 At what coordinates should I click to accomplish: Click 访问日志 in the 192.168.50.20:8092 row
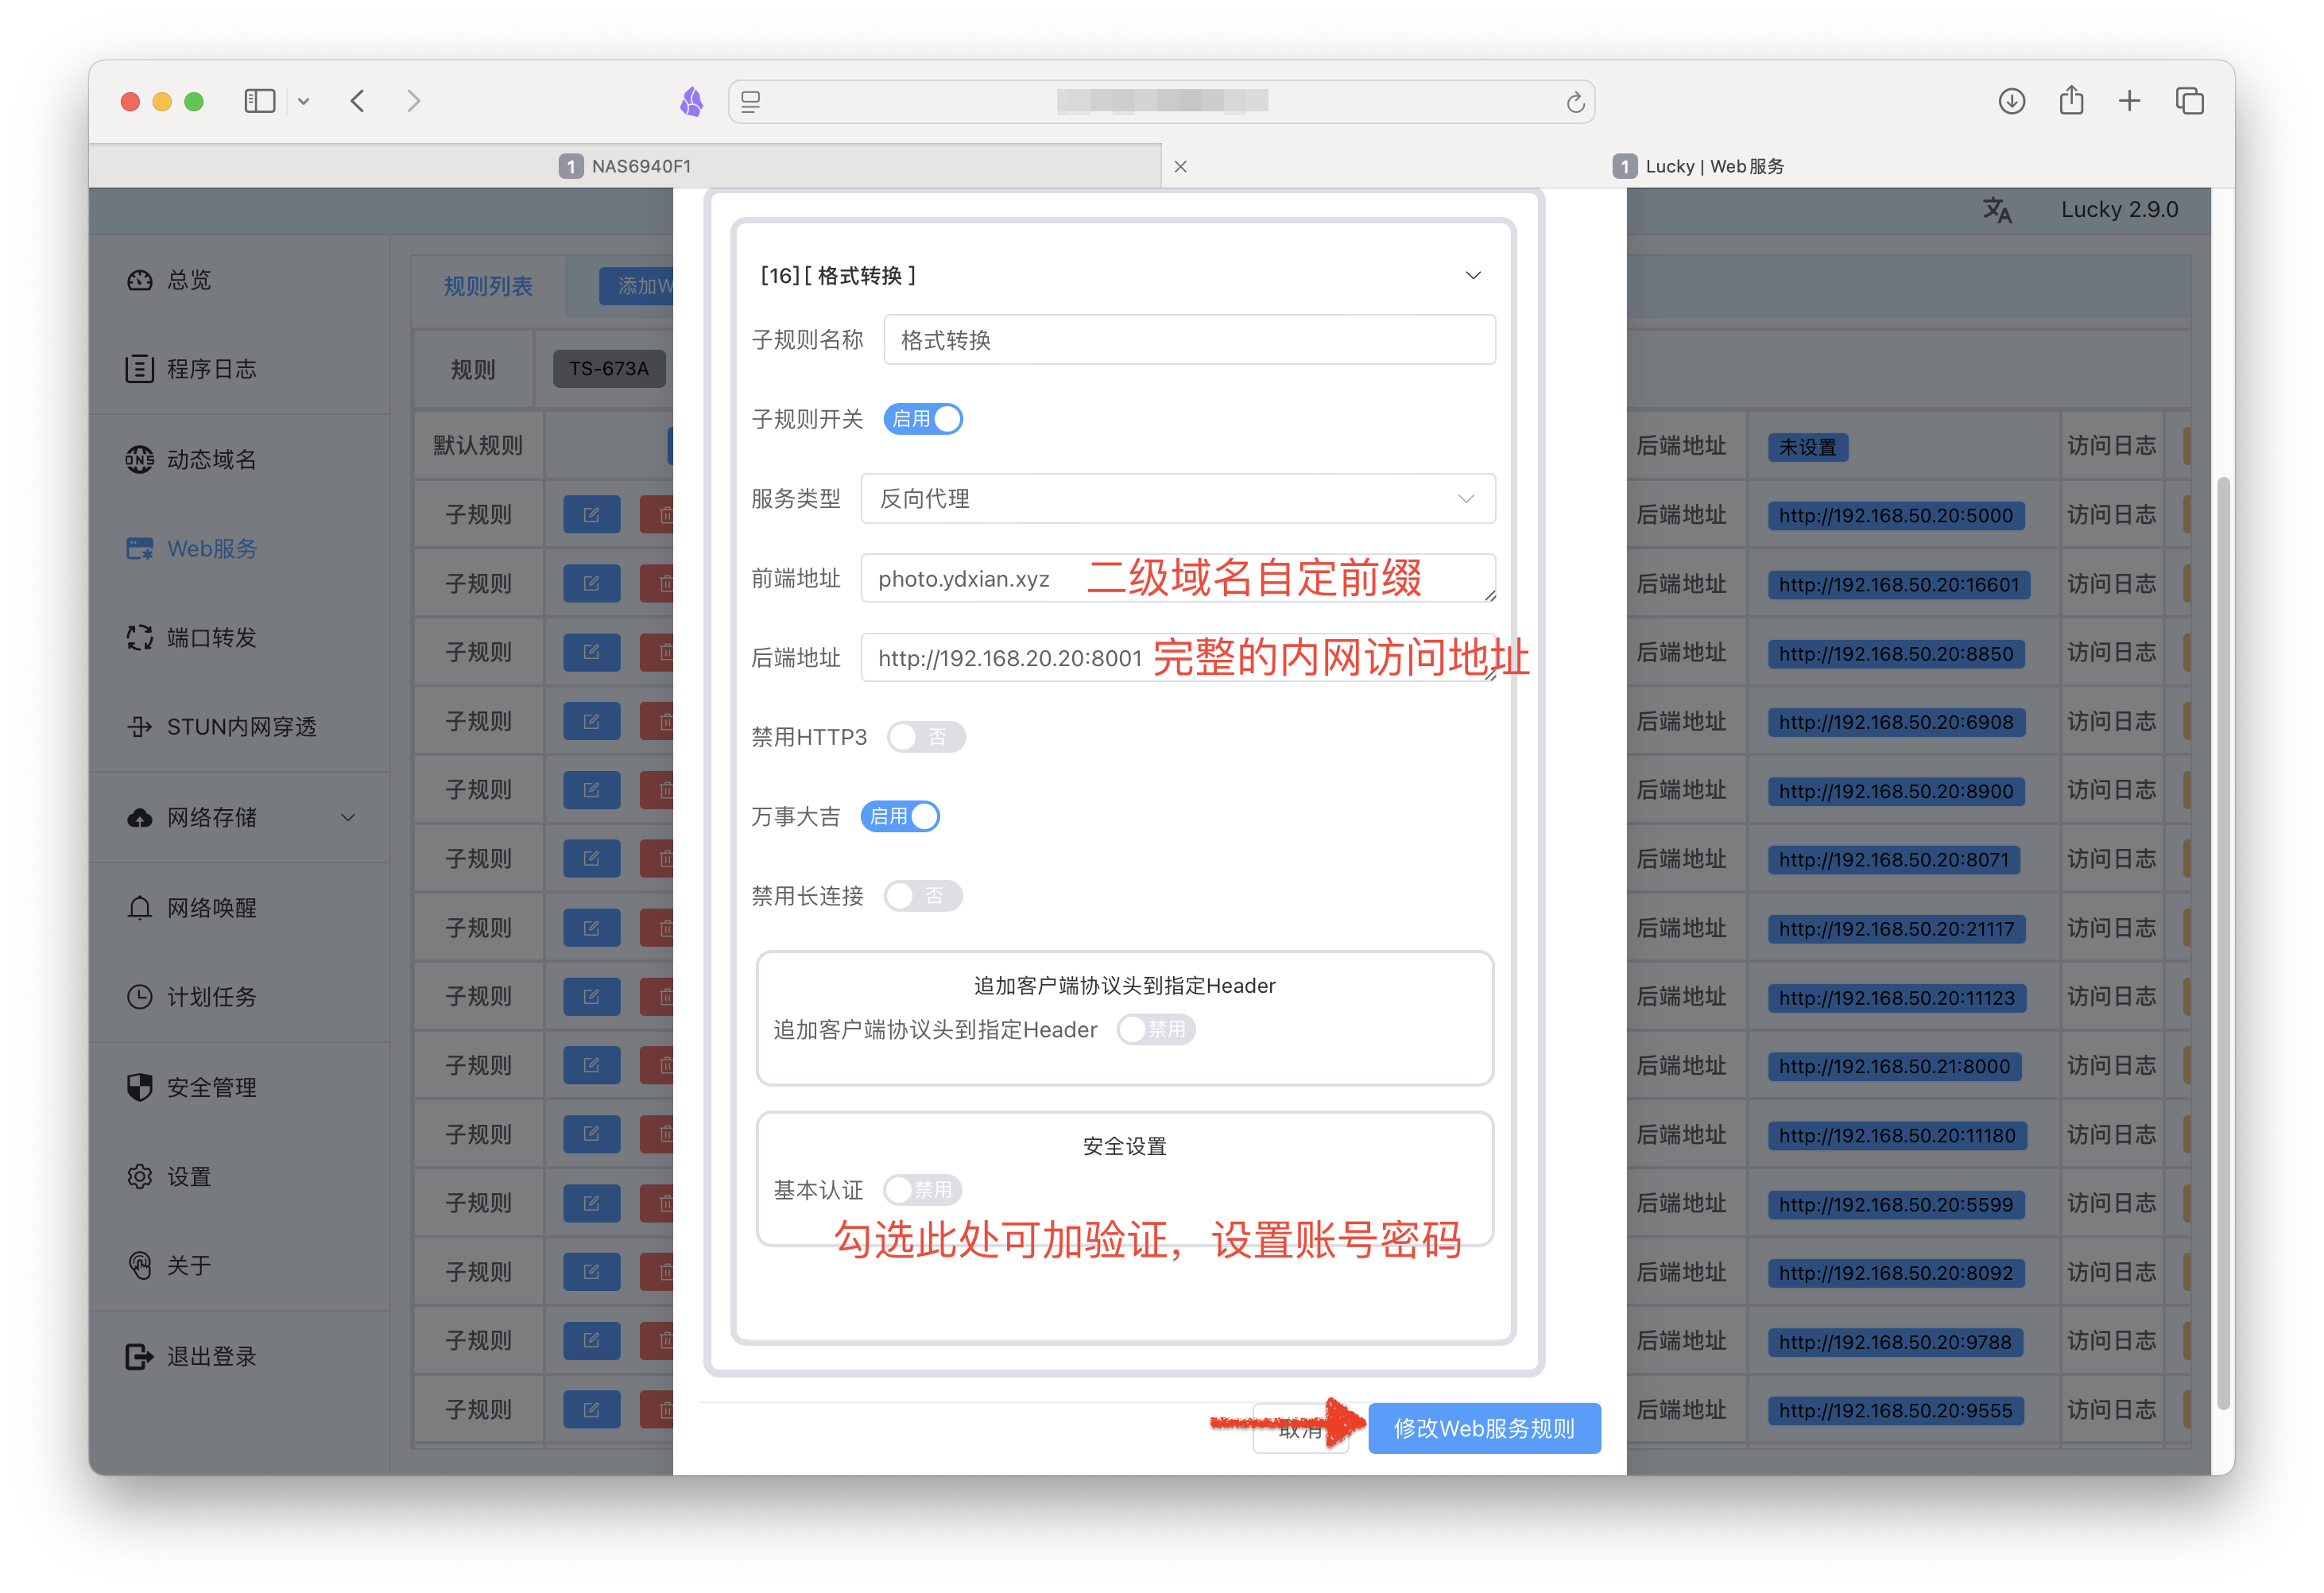(x=2111, y=1272)
